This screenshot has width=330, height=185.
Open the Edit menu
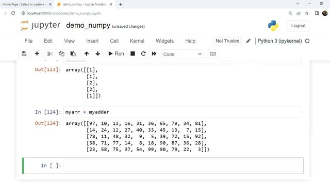click(x=48, y=41)
